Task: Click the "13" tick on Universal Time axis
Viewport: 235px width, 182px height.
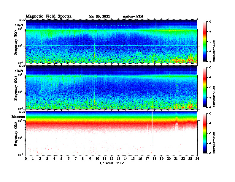Action: coord(119,159)
